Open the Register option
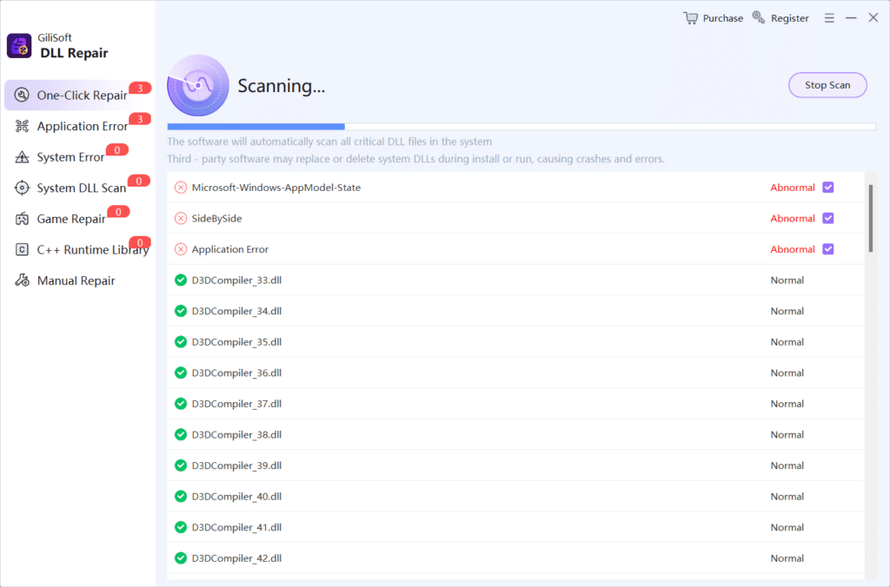This screenshot has height=587, width=890. 780,17
